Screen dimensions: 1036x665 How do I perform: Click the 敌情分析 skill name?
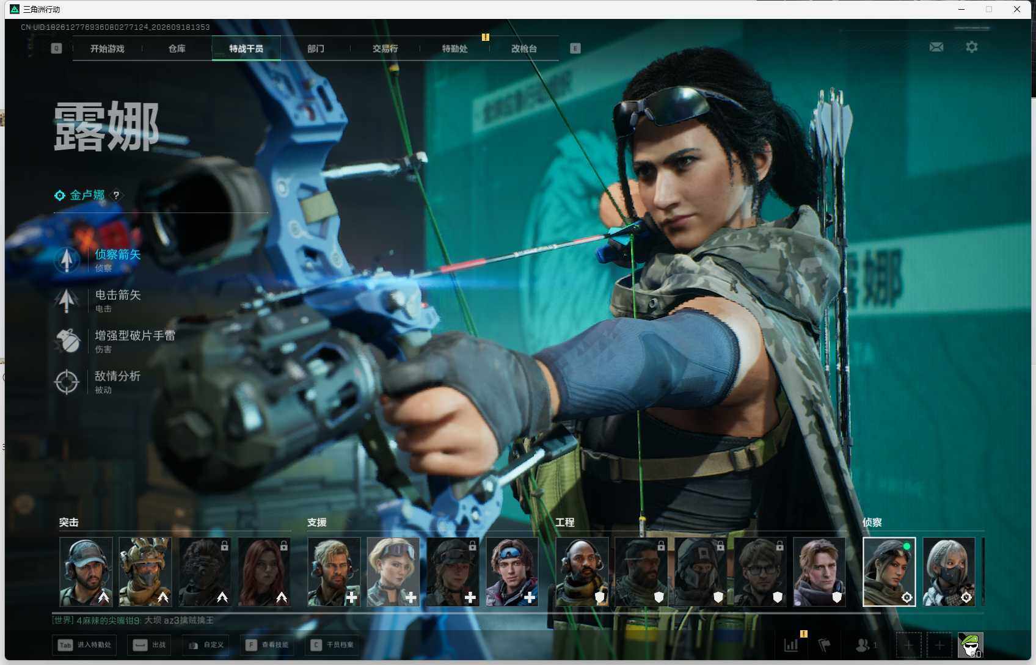pyautogui.click(x=118, y=376)
